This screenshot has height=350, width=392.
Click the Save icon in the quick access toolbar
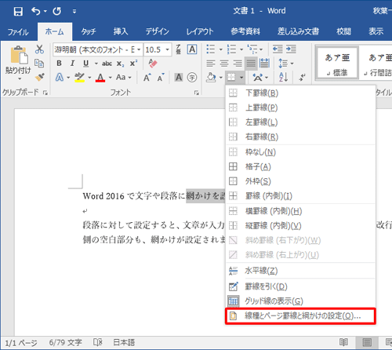(x=18, y=11)
